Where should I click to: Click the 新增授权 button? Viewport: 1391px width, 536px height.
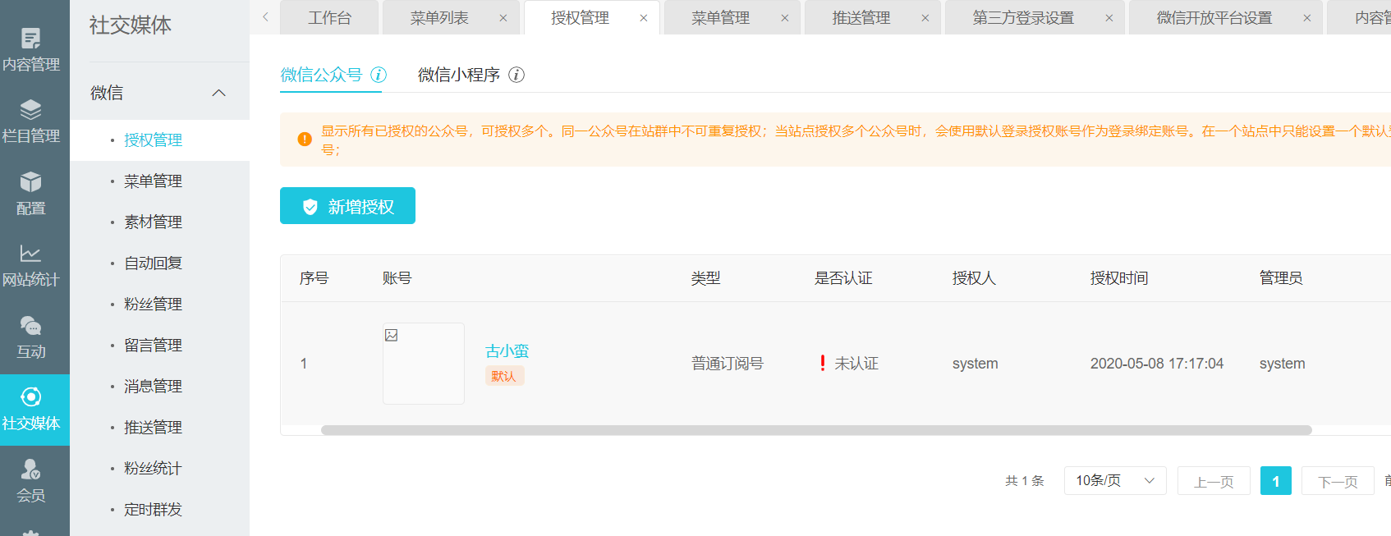(x=347, y=205)
